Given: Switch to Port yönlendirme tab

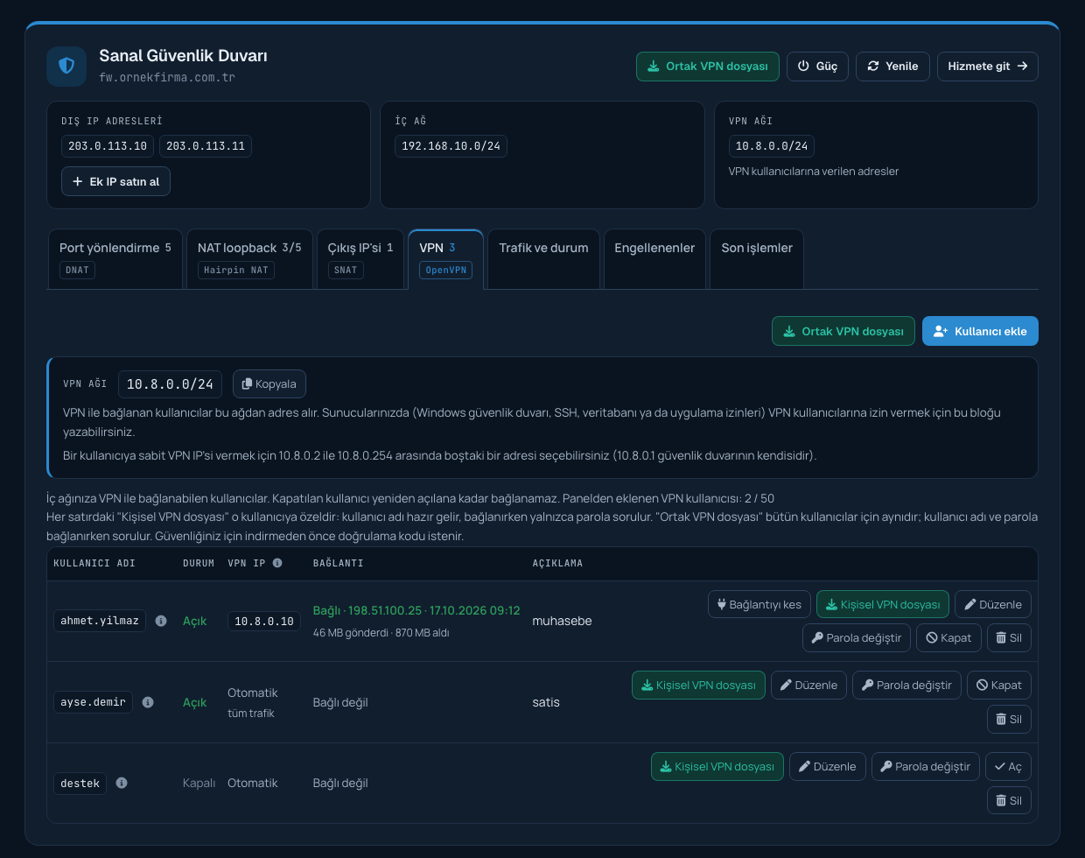Looking at the screenshot, I should [115, 258].
